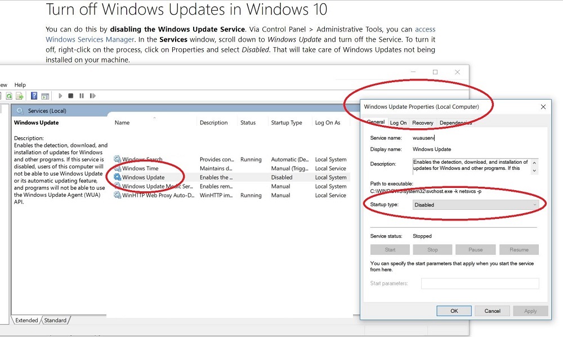Open the Help menu

(x=20, y=85)
